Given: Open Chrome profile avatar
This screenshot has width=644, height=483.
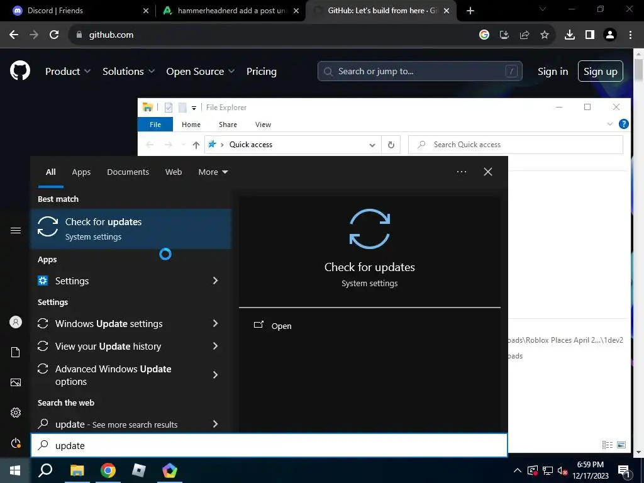Looking at the screenshot, I should pos(610,35).
